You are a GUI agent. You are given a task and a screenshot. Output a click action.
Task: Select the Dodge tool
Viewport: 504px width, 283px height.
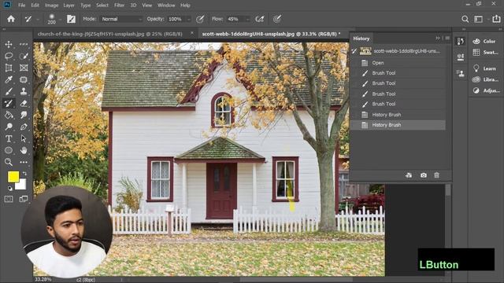(9, 127)
